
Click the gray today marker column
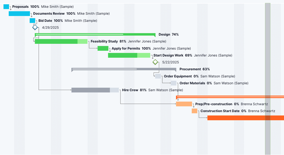pyautogui.click(x=268, y=138)
